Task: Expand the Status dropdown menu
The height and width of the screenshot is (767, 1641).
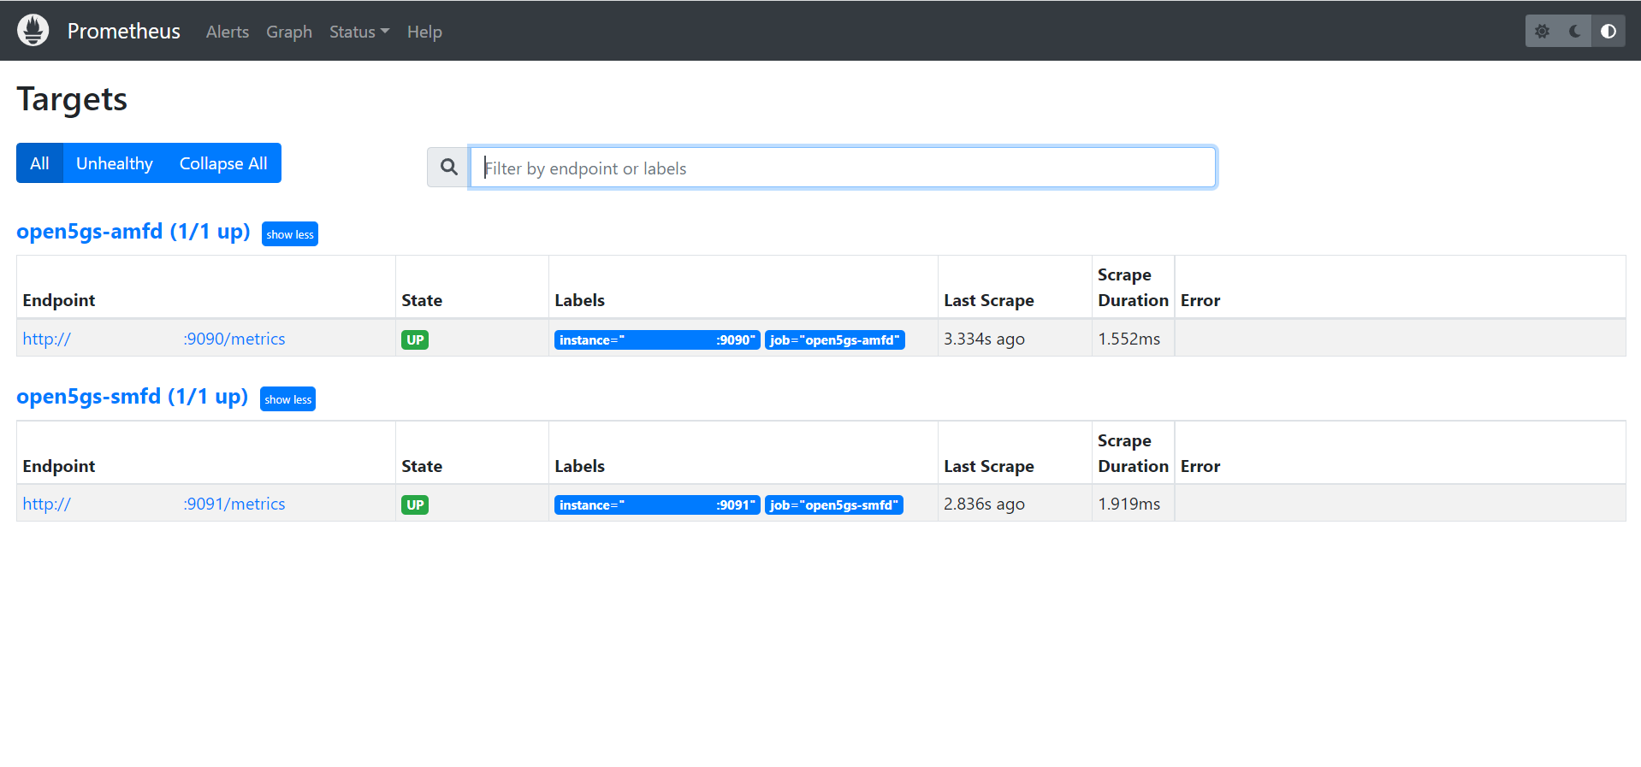Action: pos(359,32)
